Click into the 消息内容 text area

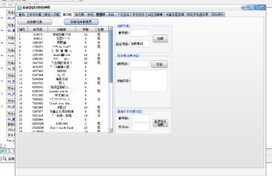pyautogui.click(x=149, y=81)
